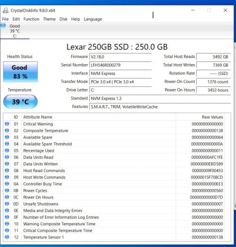Open the Disk menu
The height and width of the screenshot is (247, 236).
(x=63, y=19)
